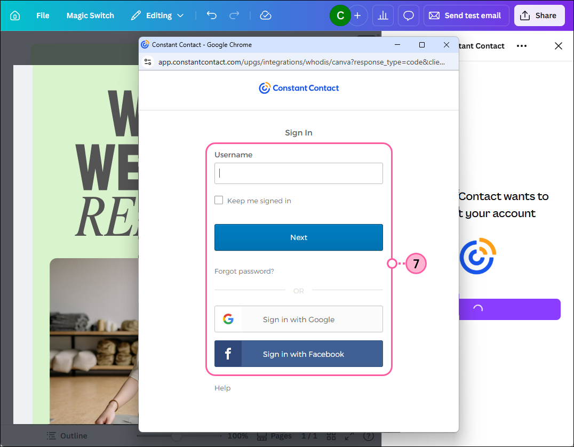The image size is (574, 447).
Task: Select the popup URL address text
Action: click(301, 62)
